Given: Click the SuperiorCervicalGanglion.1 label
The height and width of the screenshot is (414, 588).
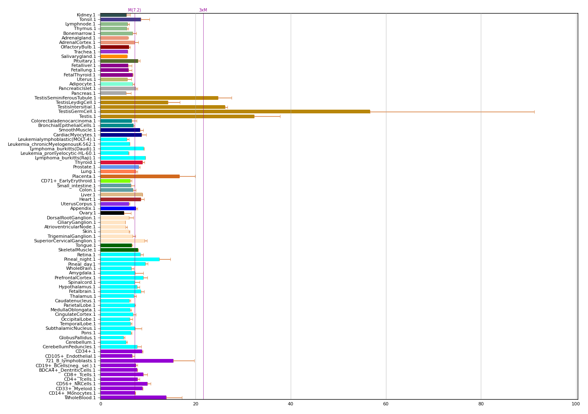Looking at the screenshot, I should pyautogui.click(x=65, y=241).
